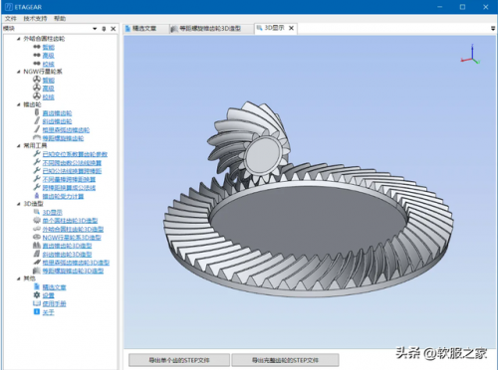Collapse the 3D造型 tree group

coord(19,204)
